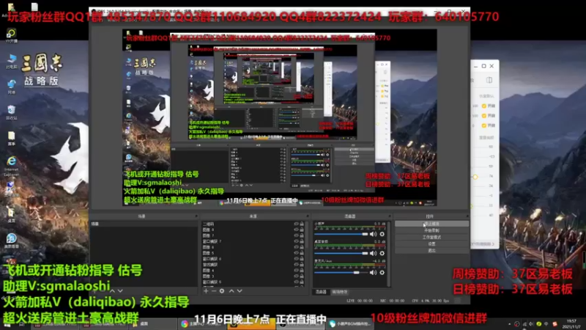The width and height of the screenshot is (586, 330).
Task: Move the selected scene up in Scenes panel
Action: click(x=112, y=290)
